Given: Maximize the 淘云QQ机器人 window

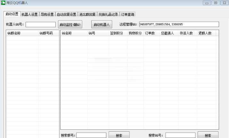Looking at the screenshot, I should 216,3.
